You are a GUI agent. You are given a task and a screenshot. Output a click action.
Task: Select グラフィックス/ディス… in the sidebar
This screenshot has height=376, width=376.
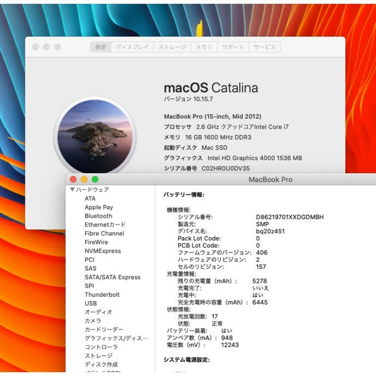point(116,338)
